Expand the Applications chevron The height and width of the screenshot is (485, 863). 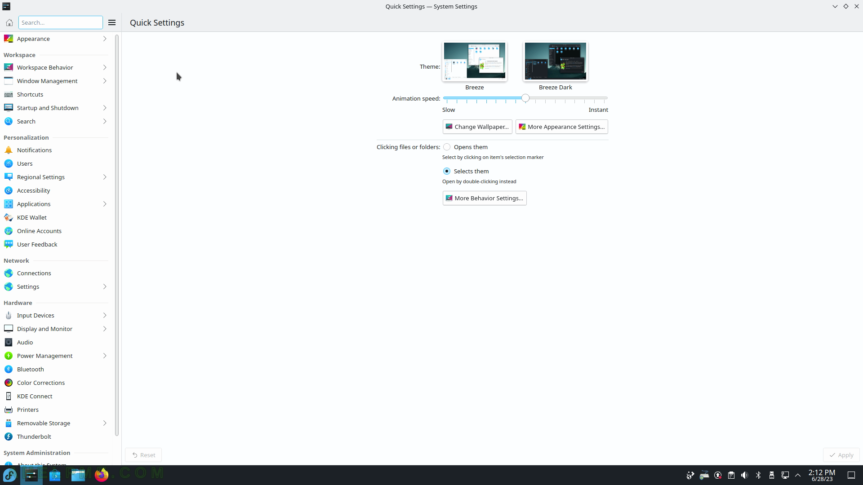coord(105,204)
